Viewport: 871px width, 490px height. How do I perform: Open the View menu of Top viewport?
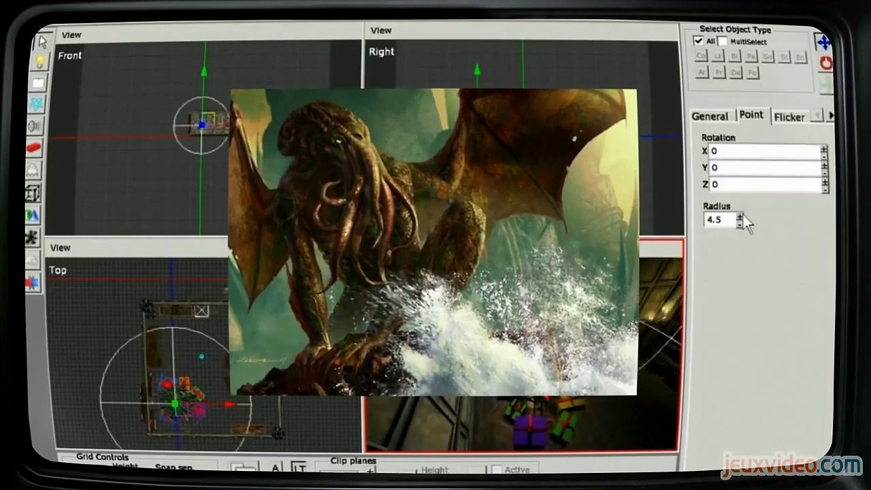coord(61,248)
